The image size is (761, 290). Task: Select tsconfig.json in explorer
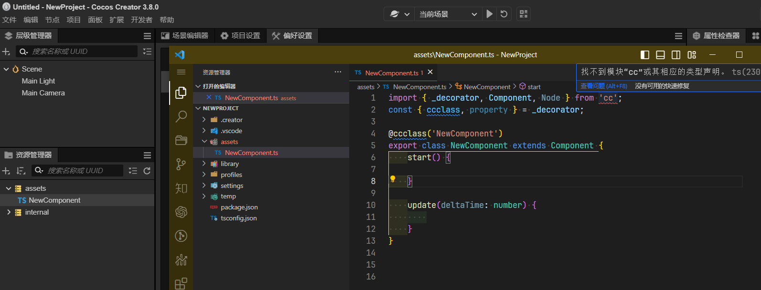(x=238, y=218)
